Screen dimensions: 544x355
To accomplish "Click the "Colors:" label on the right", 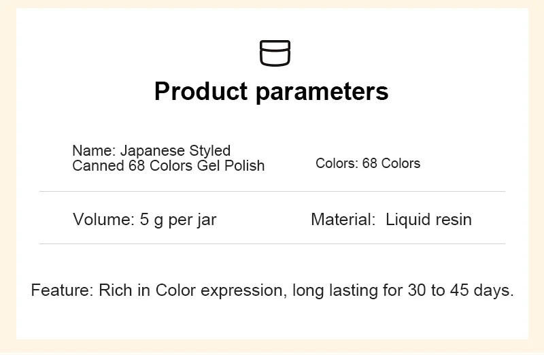I will (x=337, y=163).
